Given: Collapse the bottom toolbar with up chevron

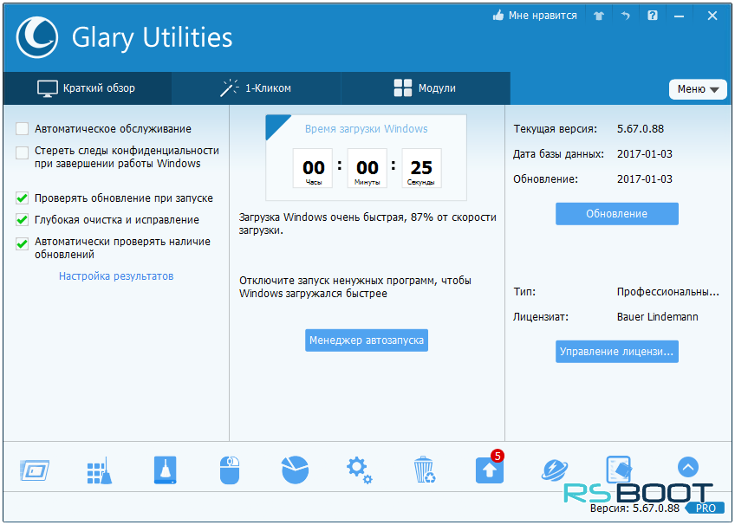Looking at the screenshot, I should (688, 467).
